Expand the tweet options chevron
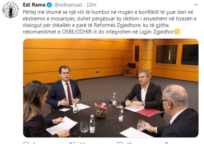204x144 pixels. 196,5
